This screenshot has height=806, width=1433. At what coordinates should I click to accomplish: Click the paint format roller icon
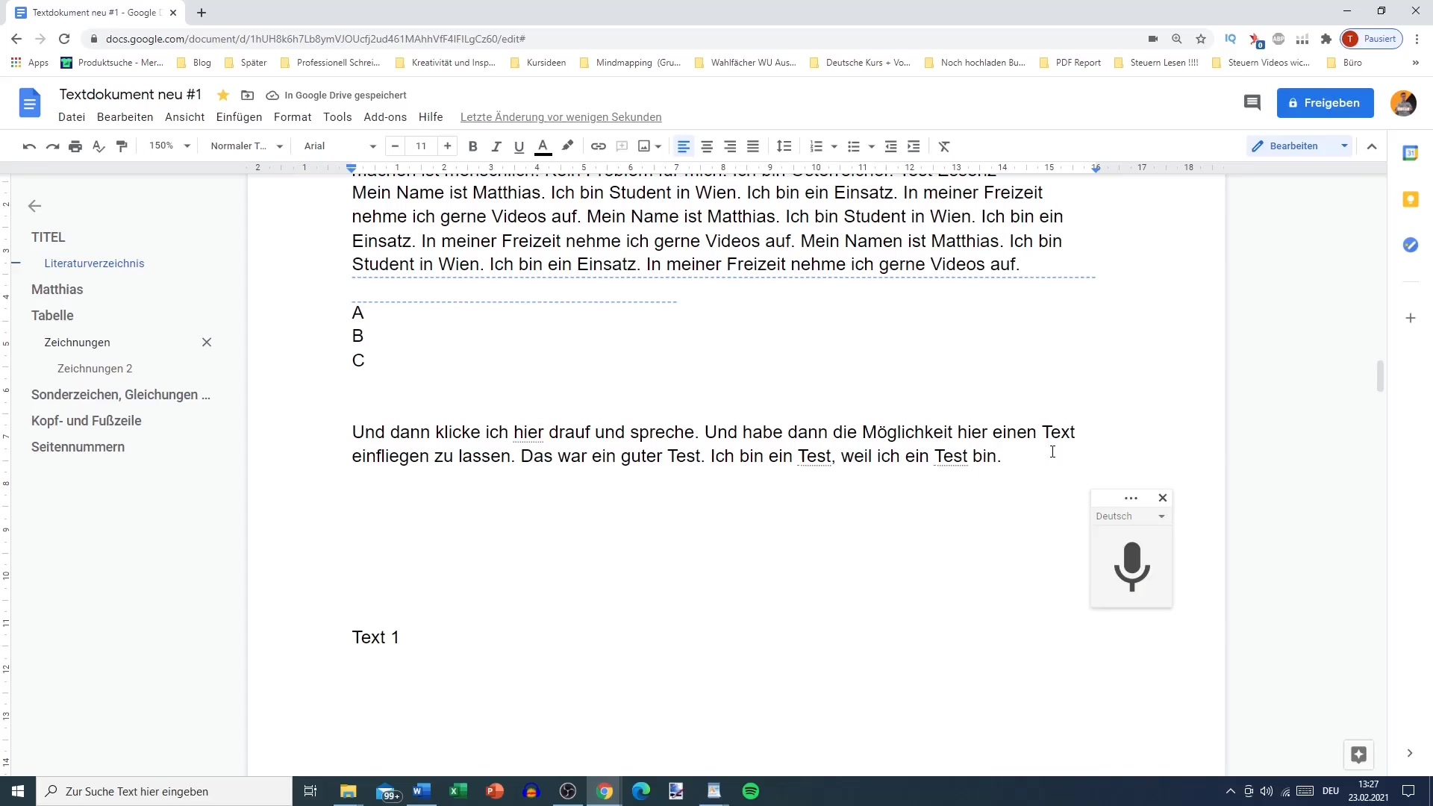point(122,146)
